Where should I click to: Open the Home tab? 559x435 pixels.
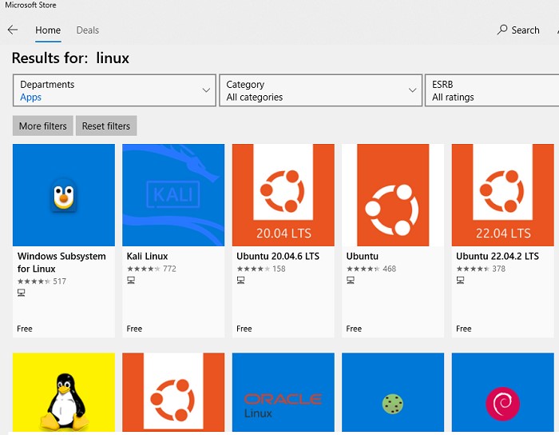48,30
